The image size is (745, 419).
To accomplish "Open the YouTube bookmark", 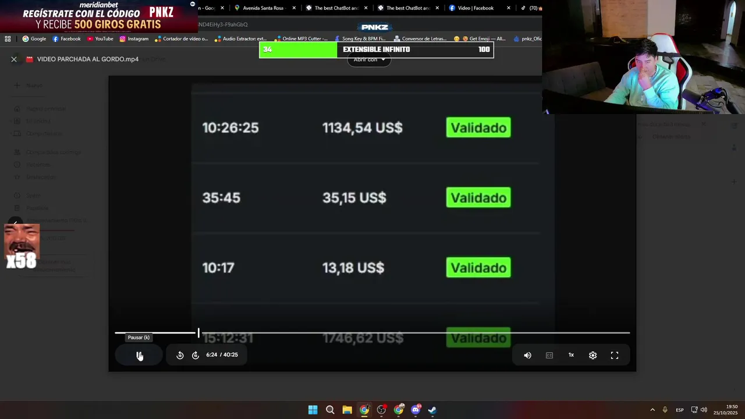I will [100, 39].
